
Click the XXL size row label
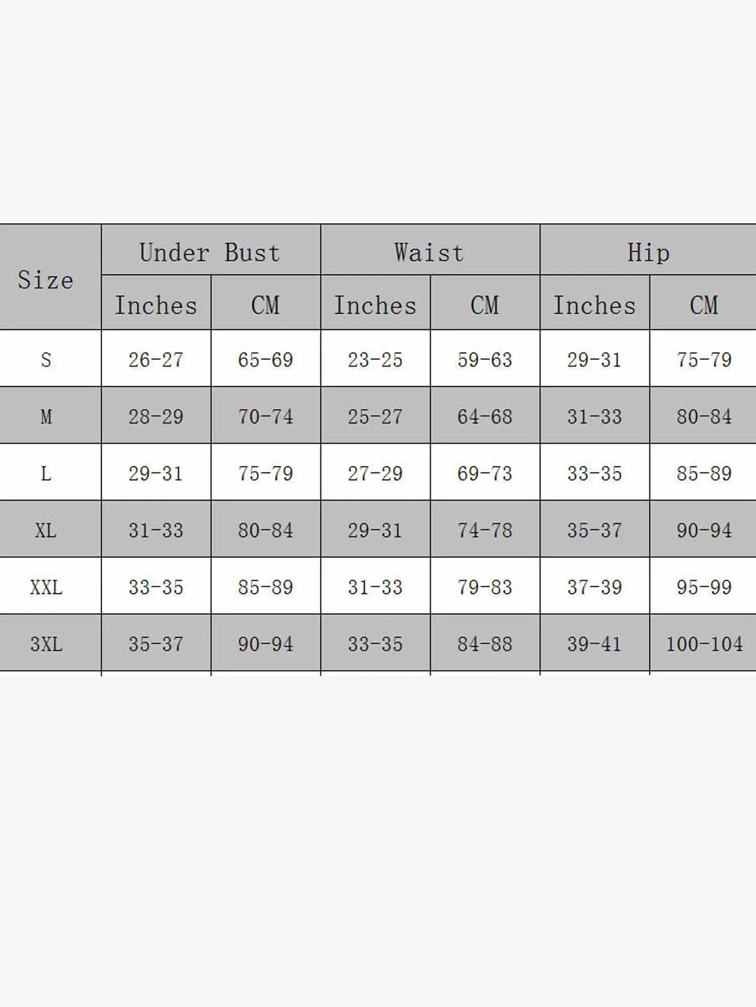click(46, 587)
